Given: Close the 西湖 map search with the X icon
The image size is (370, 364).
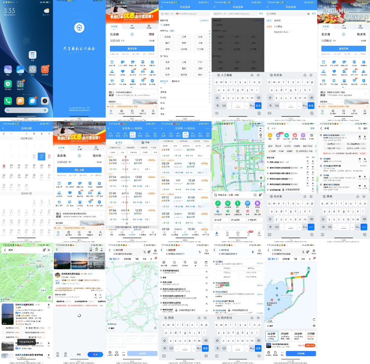Looking at the screenshot, I should click(x=49, y=250).
